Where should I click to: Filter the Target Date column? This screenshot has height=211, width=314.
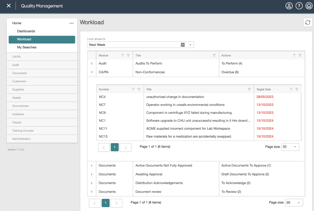click(x=297, y=89)
